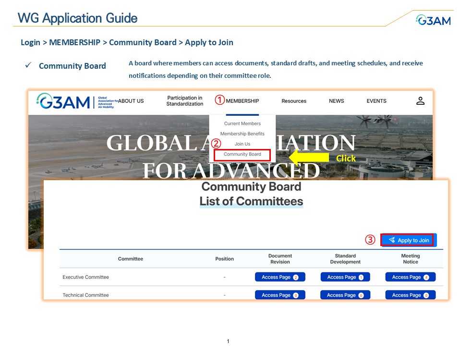Viewport: 461px width, 346px height.
Task: Open Technical Committee Document Revision Access Page
Action: point(280,295)
